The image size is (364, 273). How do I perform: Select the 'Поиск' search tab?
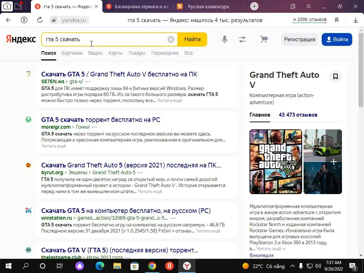coord(49,53)
